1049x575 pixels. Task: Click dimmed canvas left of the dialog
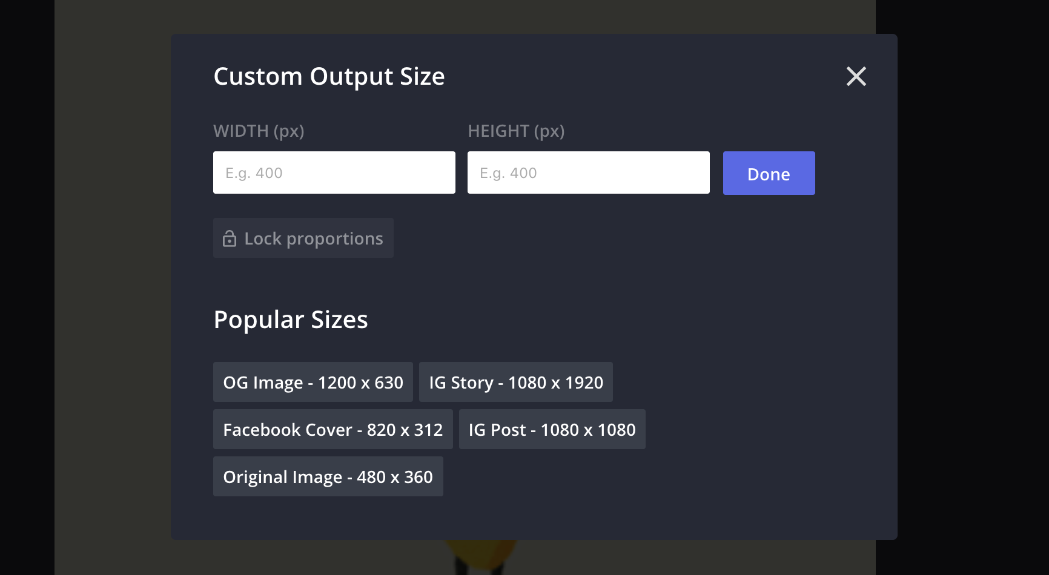(x=112, y=287)
